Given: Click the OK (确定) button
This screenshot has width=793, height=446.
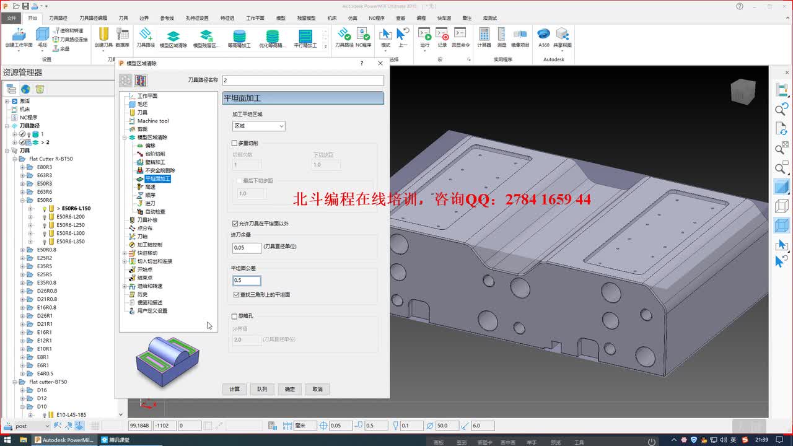Looking at the screenshot, I should pos(290,389).
